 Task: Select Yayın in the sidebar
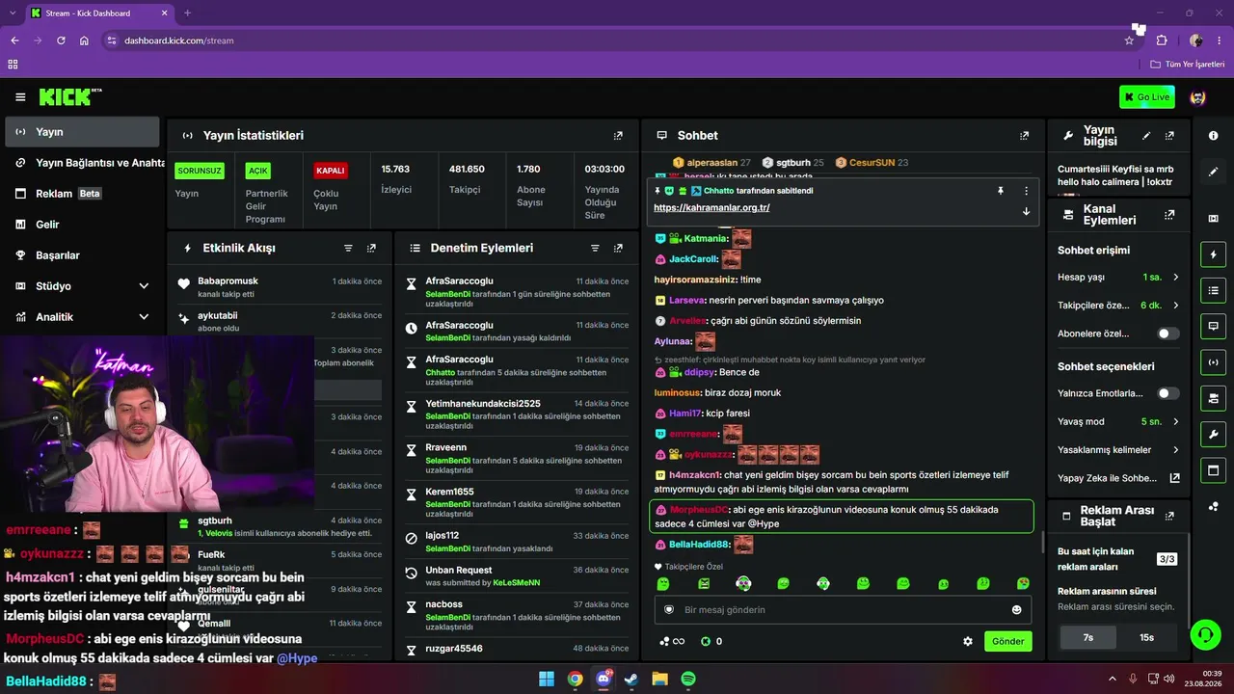click(82, 132)
